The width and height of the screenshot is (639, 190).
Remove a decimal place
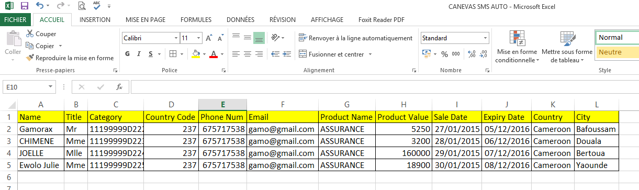(483, 54)
